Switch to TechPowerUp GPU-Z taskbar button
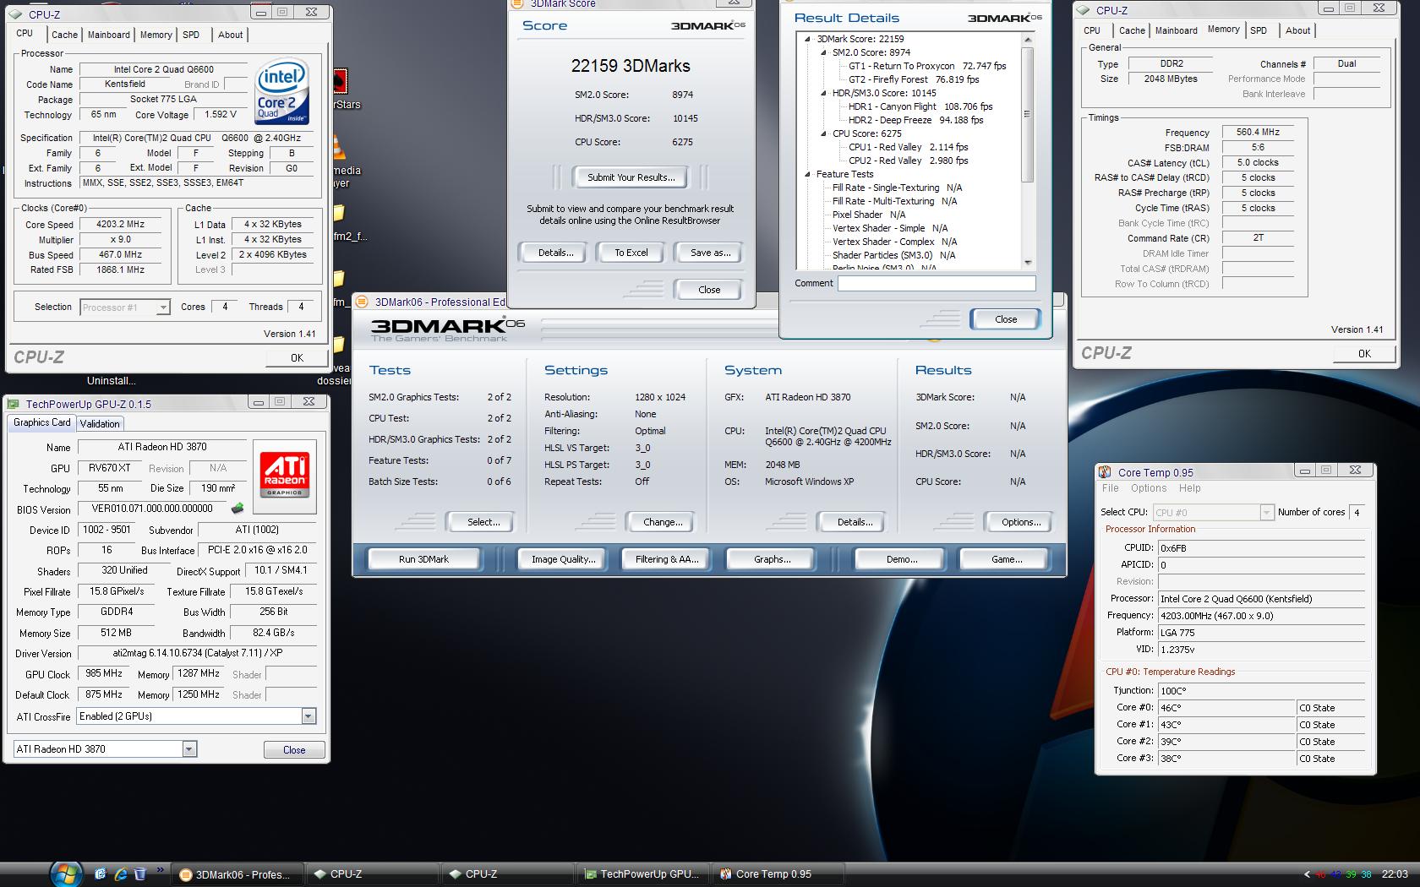This screenshot has height=887, width=1420. [642, 874]
